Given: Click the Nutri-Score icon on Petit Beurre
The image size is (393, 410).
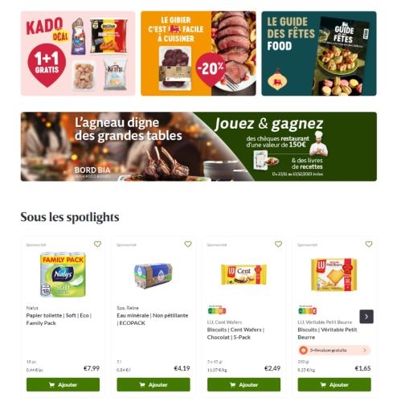Looking at the screenshot, I should (x=307, y=310).
